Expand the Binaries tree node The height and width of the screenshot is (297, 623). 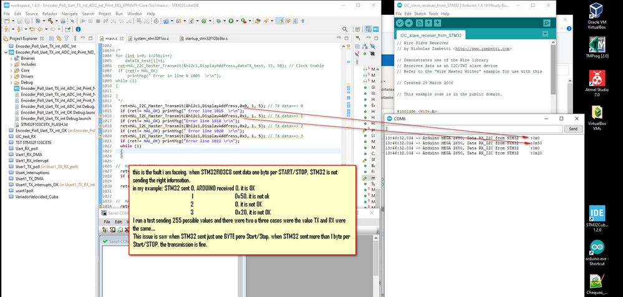11,58
